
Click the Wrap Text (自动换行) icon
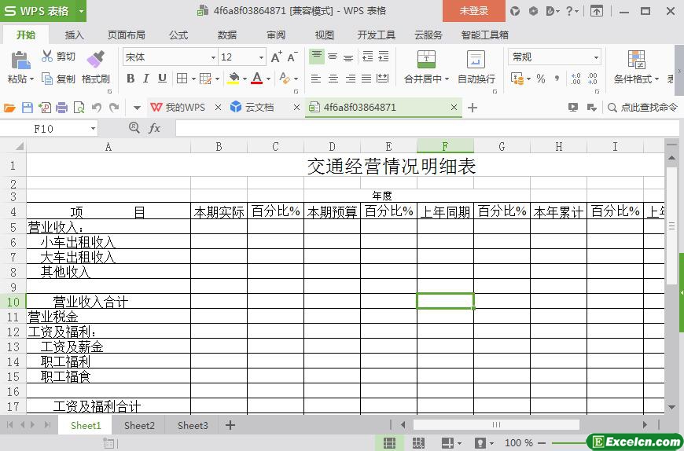click(x=476, y=60)
